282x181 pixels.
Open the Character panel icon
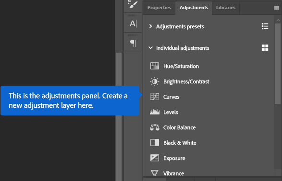(133, 23)
